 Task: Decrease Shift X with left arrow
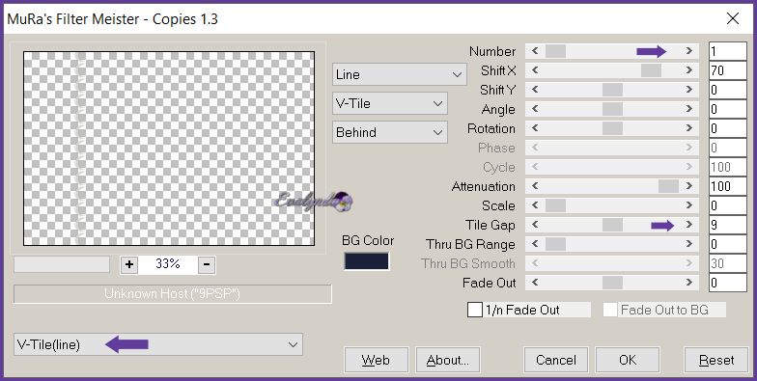pos(535,70)
